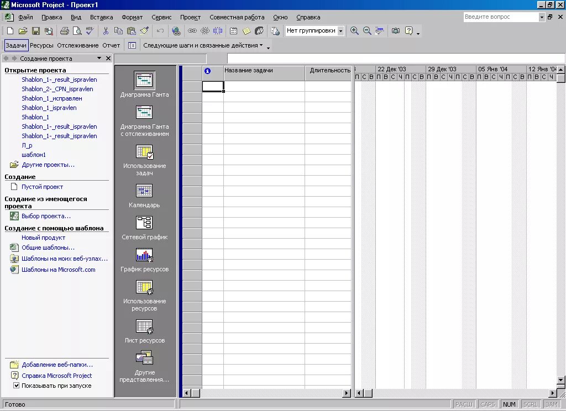
Task: Click the Общие шаблоны link
Action: point(48,247)
